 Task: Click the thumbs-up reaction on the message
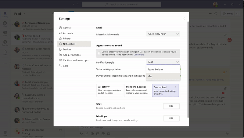[x=224, y=72]
